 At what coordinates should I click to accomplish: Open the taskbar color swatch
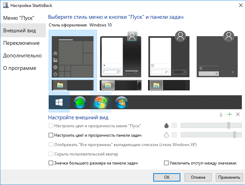pos(174,135)
